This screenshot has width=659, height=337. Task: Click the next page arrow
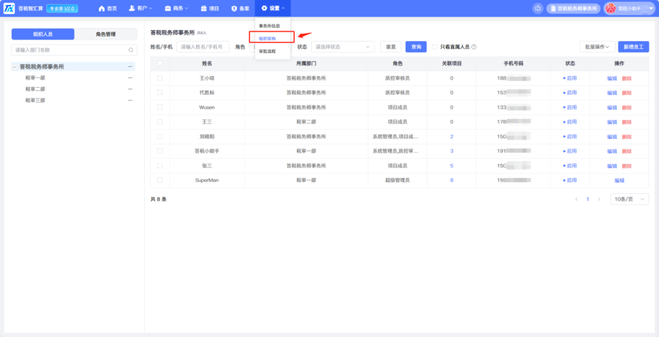click(x=599, y=199)
